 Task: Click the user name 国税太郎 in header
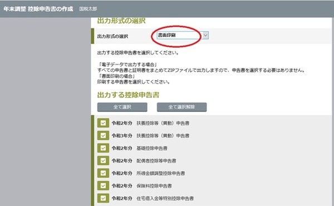pos(88,9)
